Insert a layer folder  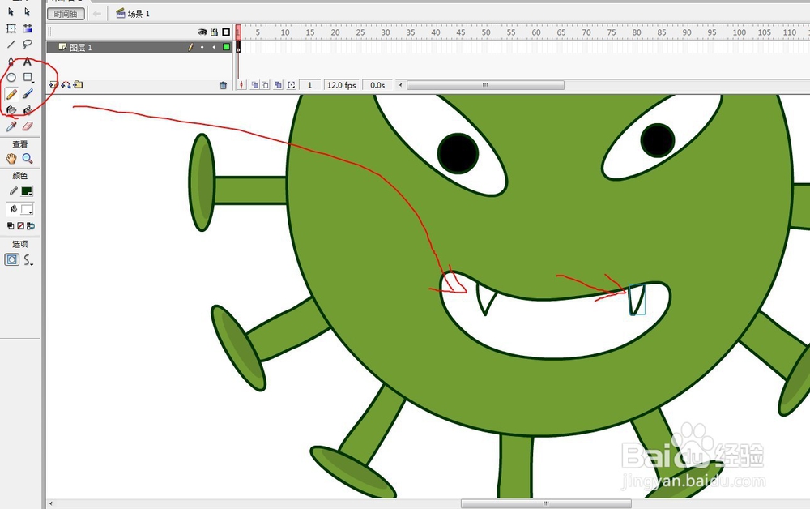click(78, 85)
